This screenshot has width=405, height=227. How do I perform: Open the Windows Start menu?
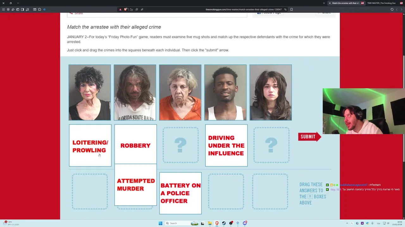[x=160, y=223]
